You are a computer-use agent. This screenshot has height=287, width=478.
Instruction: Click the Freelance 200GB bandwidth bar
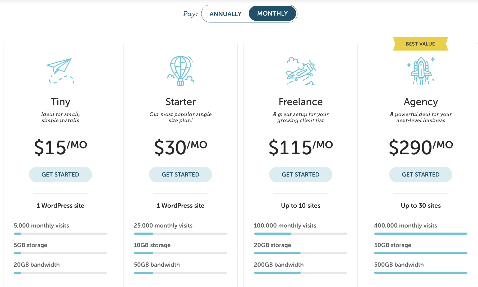pos(301,273)
